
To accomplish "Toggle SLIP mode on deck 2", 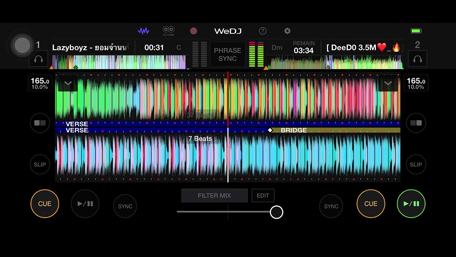I will coord(416,165).
